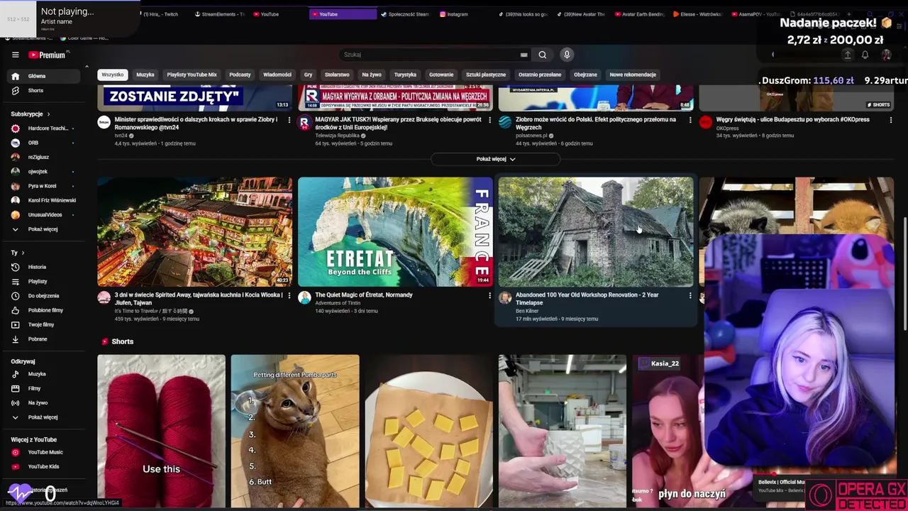Open the Create upload icon
908x511 pixels.
(x=847, y=55)
